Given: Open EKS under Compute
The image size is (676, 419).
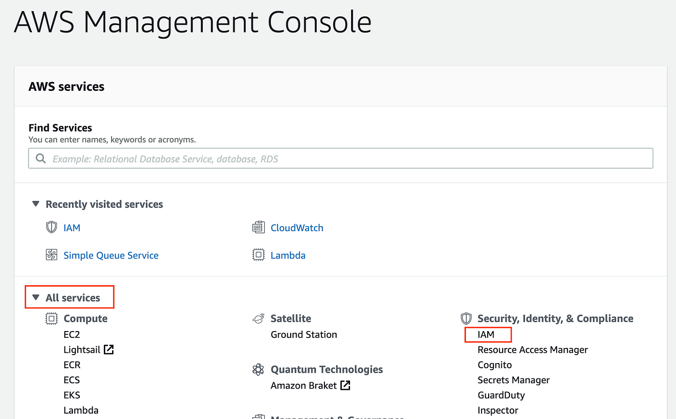Looking at the screenshot, I should pos(72,395).
